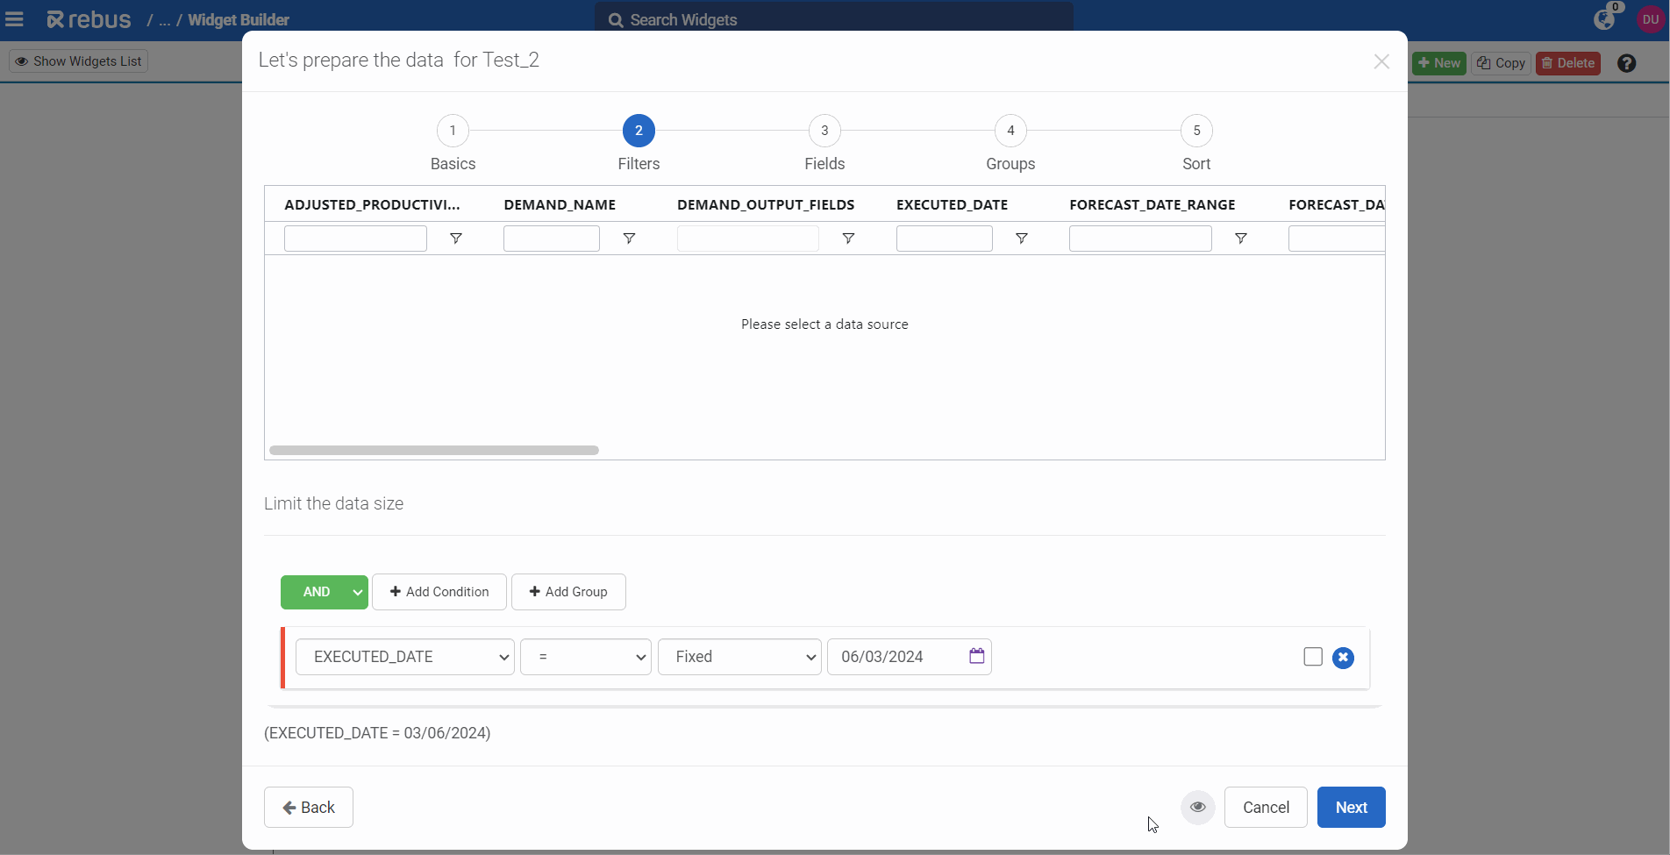Click the Next button
1670x855 pixels.
(1351, 807)
